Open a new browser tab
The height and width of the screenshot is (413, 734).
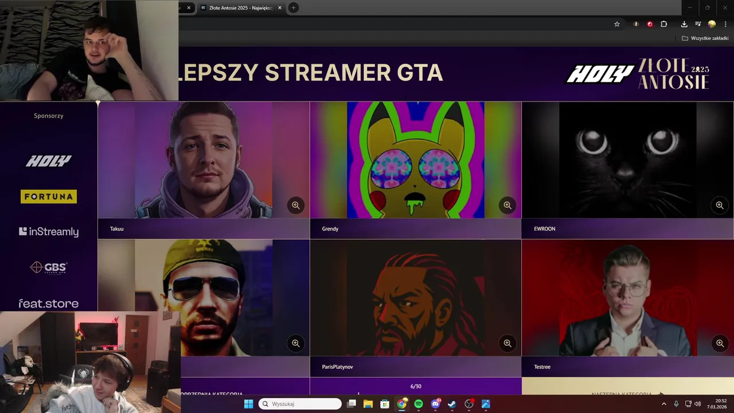294,7
